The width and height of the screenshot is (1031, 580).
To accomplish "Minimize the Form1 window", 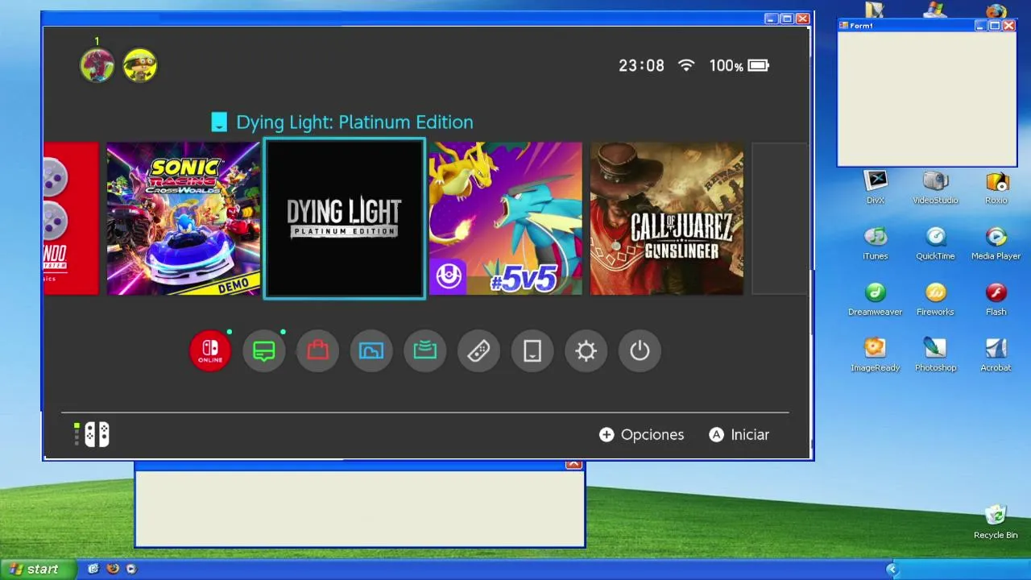I will [980, 26].
